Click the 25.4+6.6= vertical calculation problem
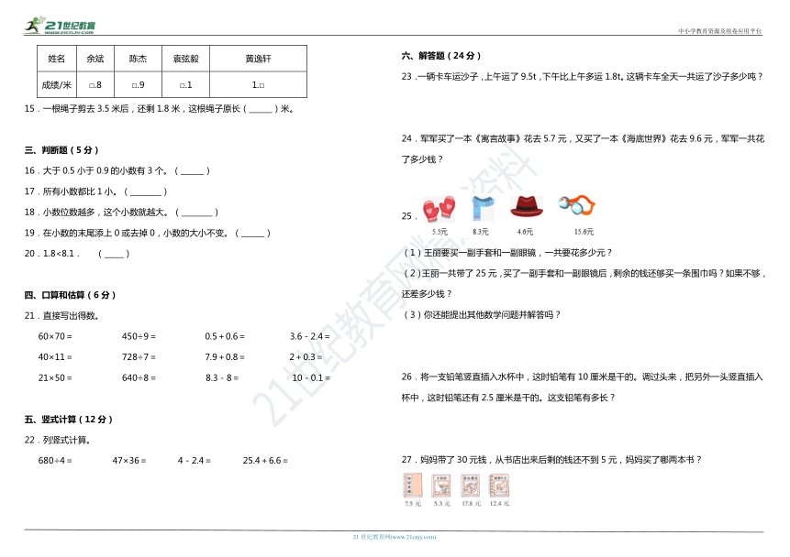The height and width of the screenshot is (557, 790). click(x=265, y=461)
